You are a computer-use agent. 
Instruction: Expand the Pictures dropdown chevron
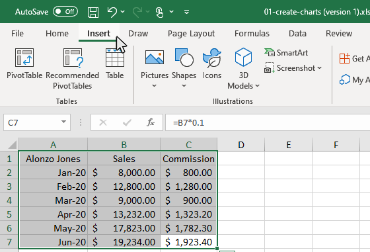[155, 85]
